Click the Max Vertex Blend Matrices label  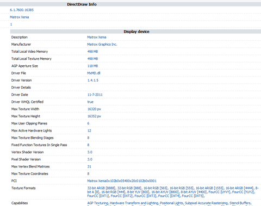[30, 166]
